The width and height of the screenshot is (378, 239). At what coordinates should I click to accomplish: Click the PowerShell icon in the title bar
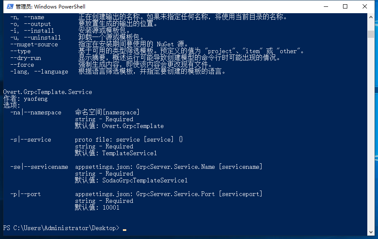[x=8, y=6]
